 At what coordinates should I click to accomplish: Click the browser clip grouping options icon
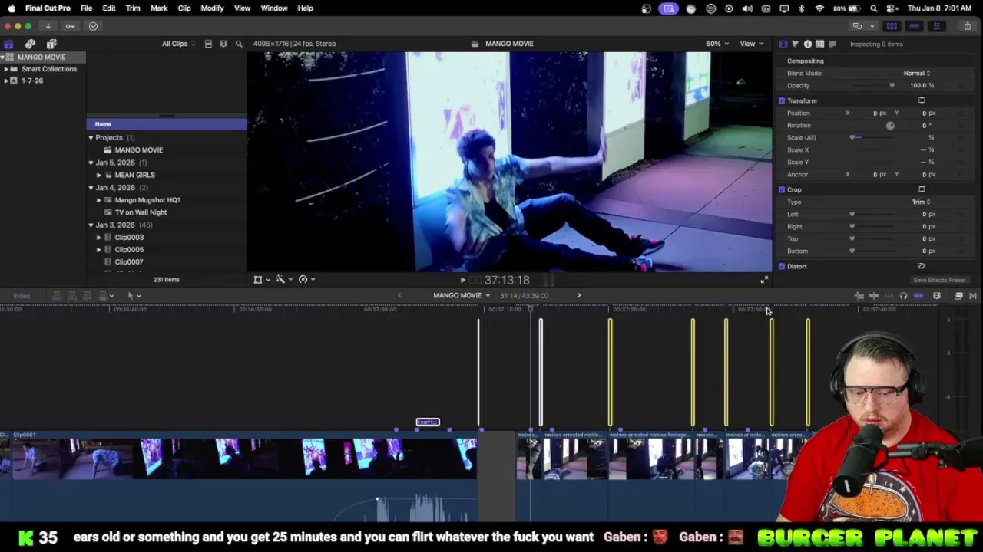click(223, 44)
